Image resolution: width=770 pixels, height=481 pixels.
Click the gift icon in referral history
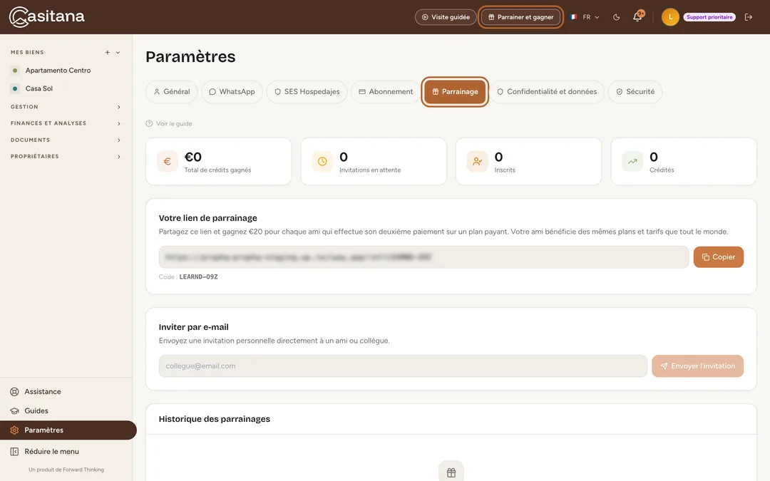point(451,472)
